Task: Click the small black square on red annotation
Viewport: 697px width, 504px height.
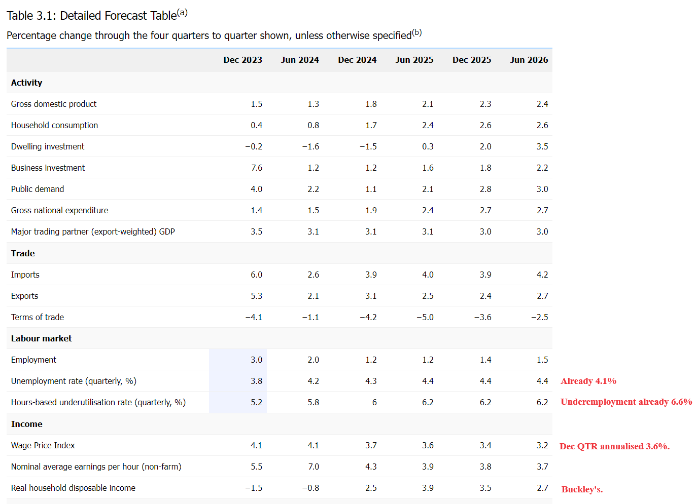Action: tap(658, 398)
